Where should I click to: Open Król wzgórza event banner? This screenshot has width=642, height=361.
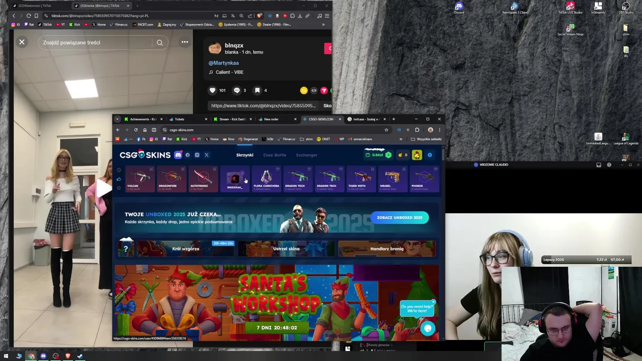tap(186, 249)
